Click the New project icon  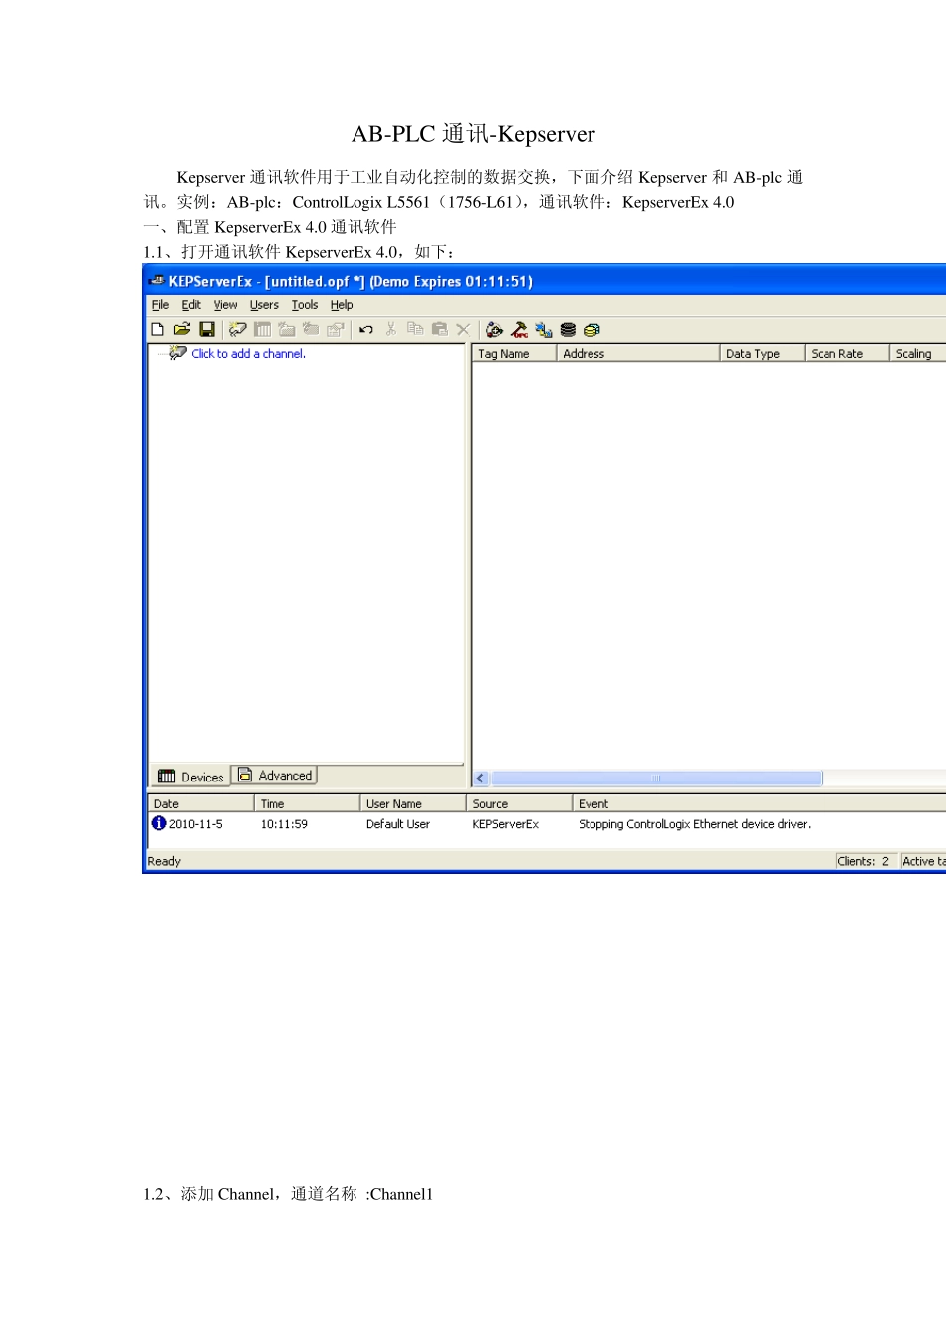pyautogui.click(x=157, y=330)
